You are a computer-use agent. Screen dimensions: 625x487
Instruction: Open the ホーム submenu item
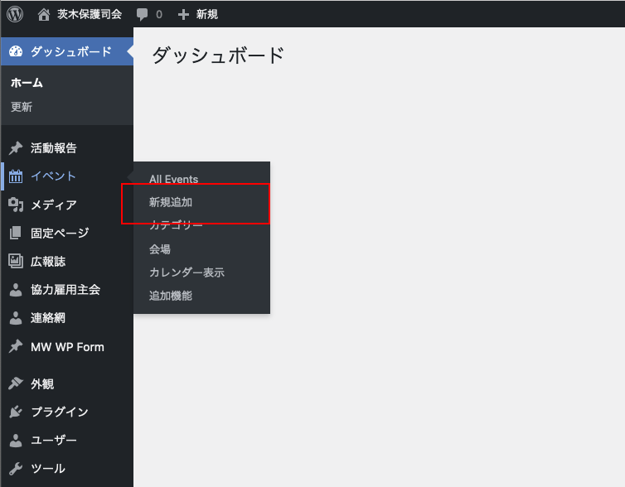[x=27, y=83]
